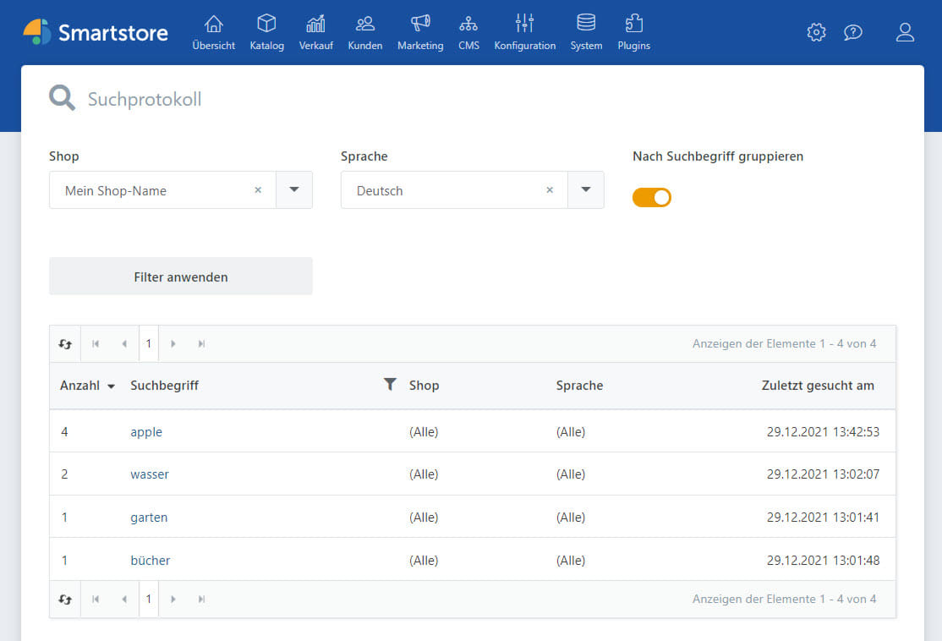The width and height of the screenshot is (942, 641).
Task: Click the filter icon in Suchbegriff column
Action: pyautogui.click(x=390, y=385)
